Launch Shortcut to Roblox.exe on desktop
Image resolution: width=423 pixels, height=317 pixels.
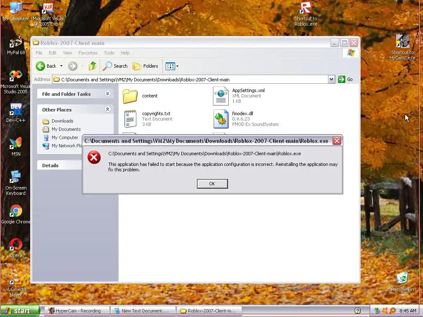tap(306, 14)
